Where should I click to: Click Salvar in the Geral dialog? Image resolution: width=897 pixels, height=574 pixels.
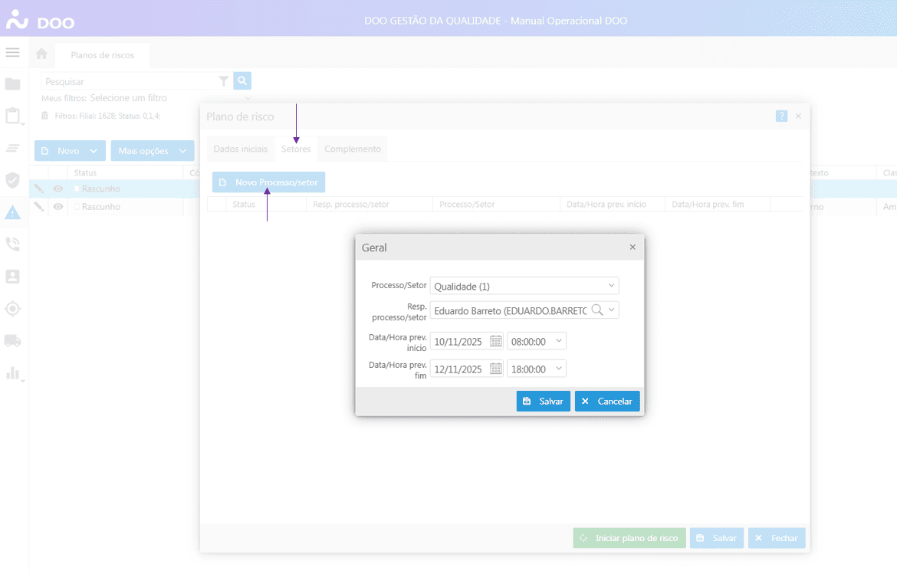point(543,402)
